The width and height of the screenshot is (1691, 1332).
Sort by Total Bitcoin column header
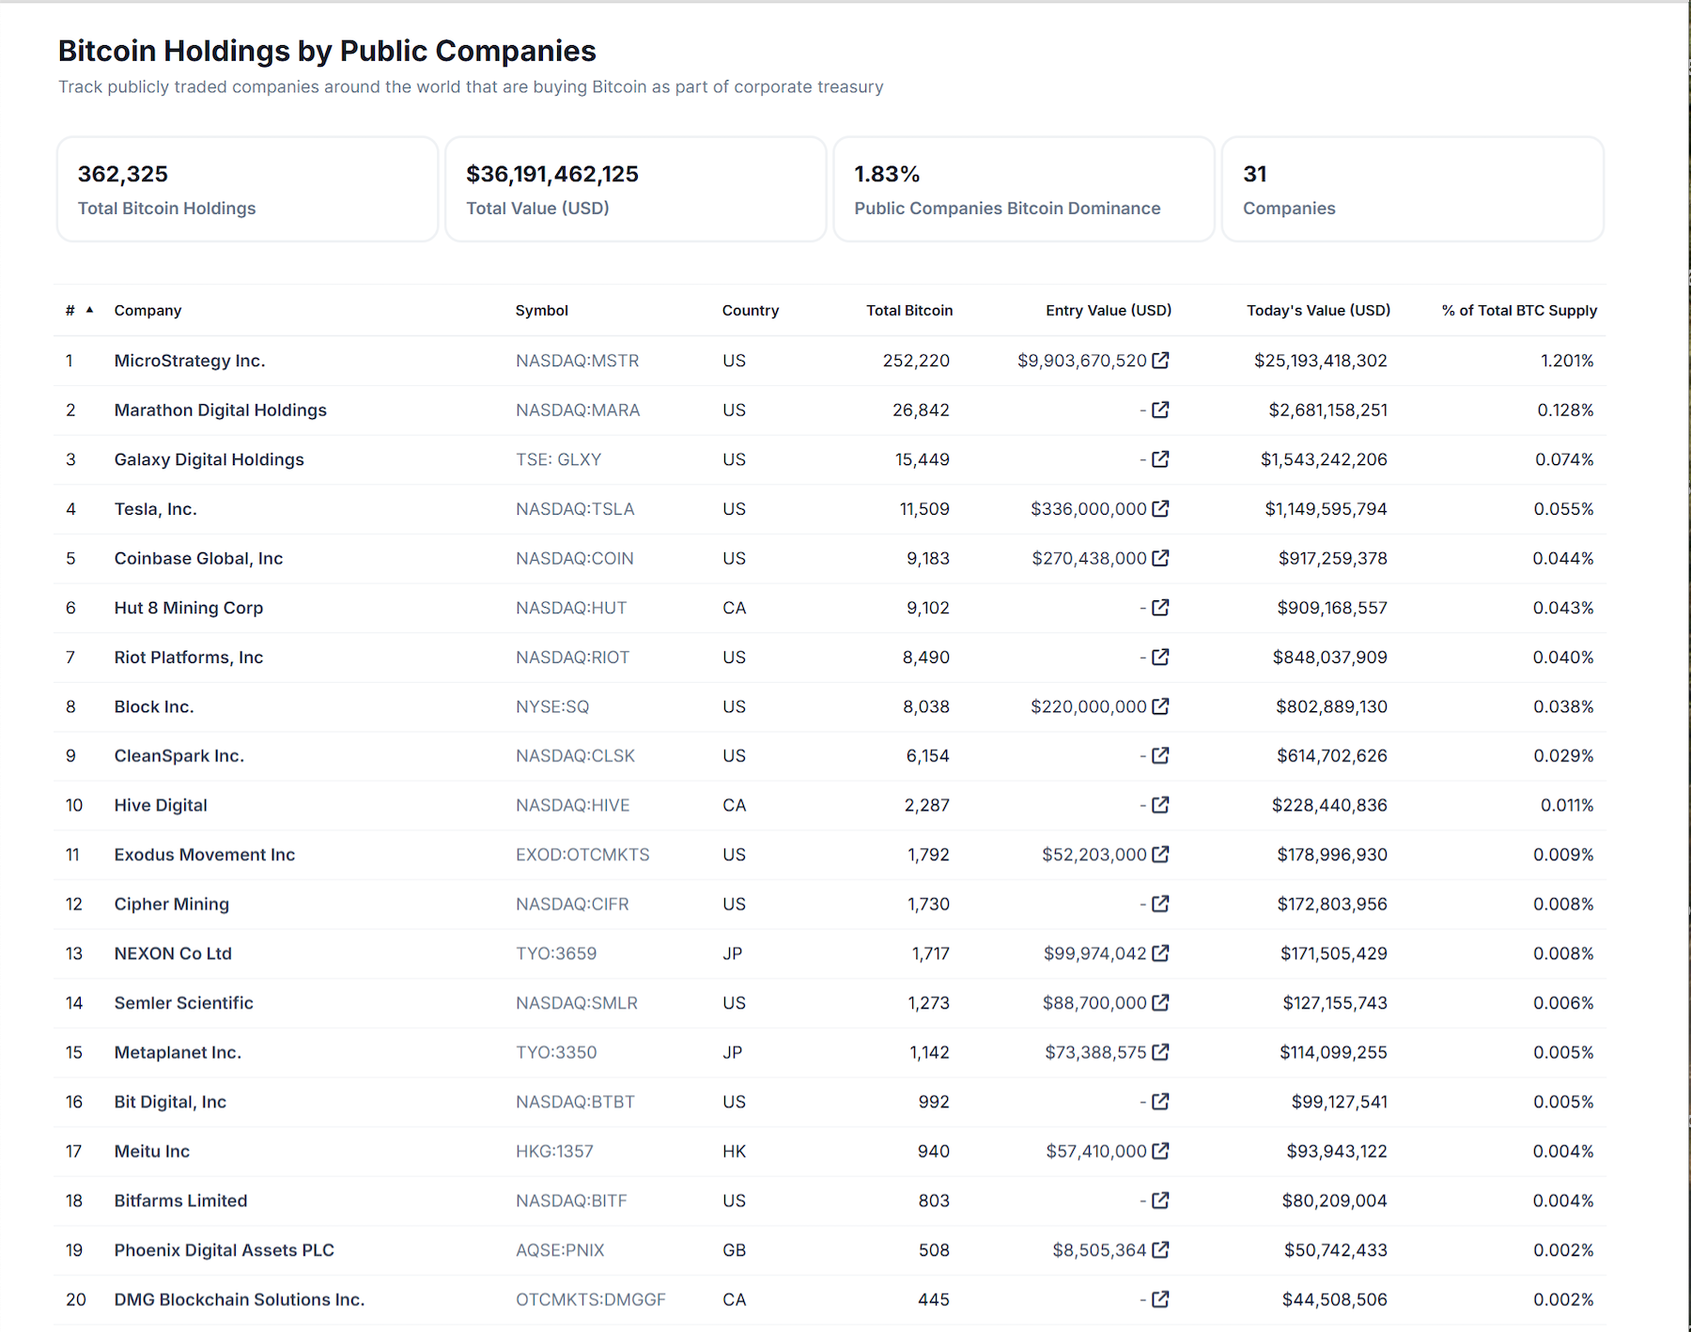pos(909,310)
